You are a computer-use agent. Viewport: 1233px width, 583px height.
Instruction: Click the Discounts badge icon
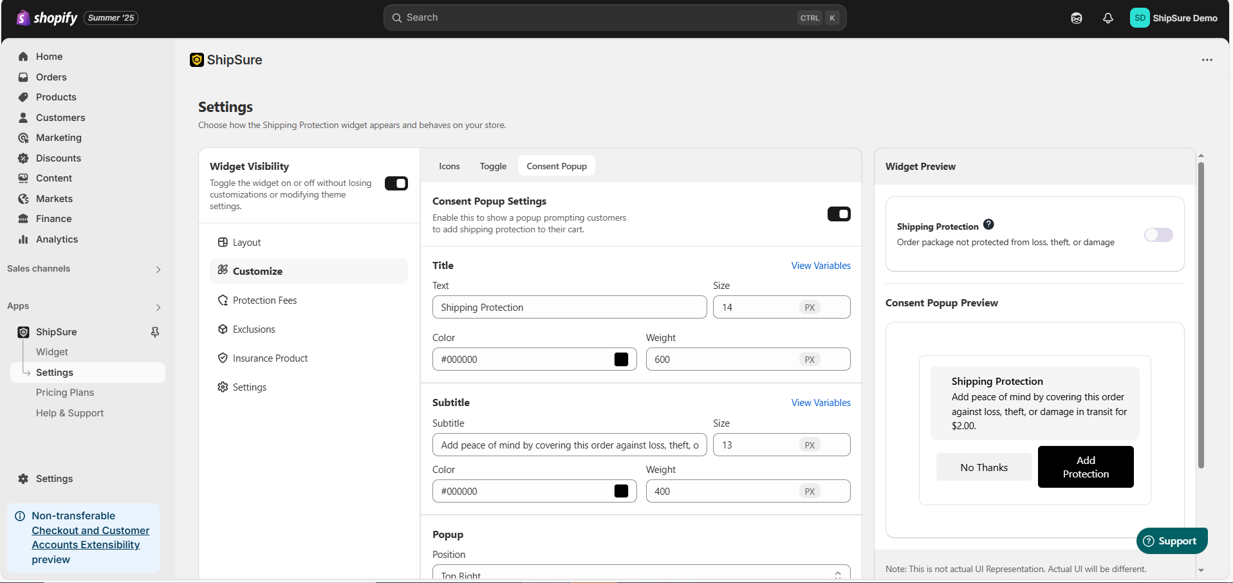[x=23, y=158]
